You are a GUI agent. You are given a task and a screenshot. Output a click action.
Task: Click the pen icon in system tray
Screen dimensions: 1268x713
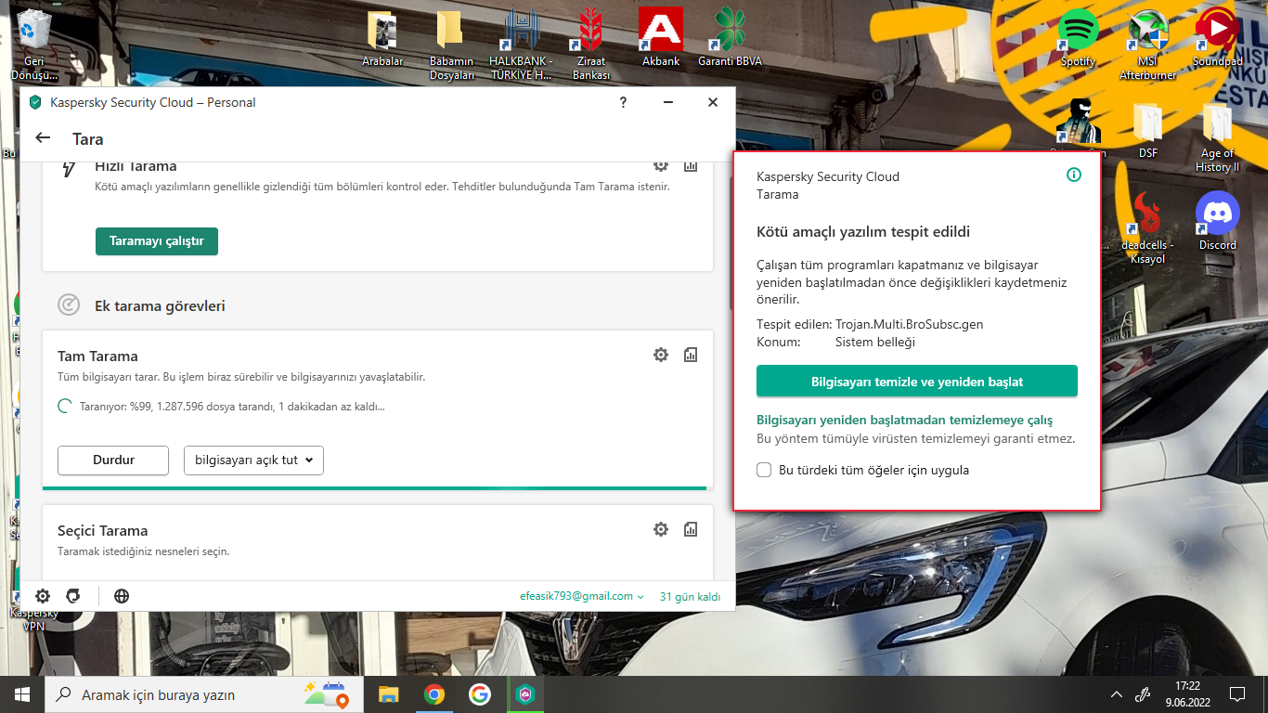(x=1145, y=694)
